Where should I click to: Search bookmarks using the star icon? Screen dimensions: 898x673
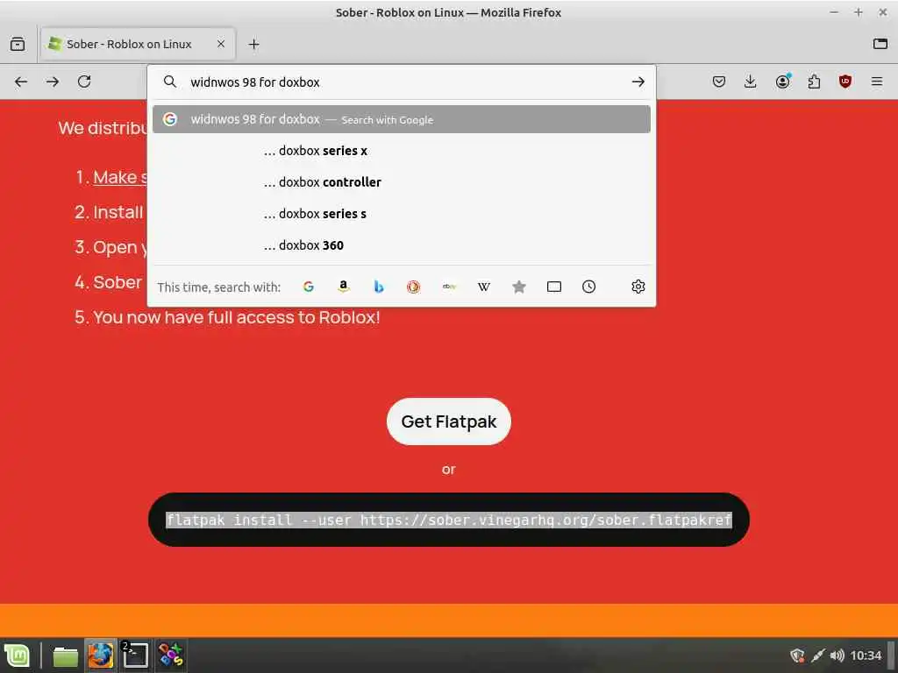pos(519,287)
